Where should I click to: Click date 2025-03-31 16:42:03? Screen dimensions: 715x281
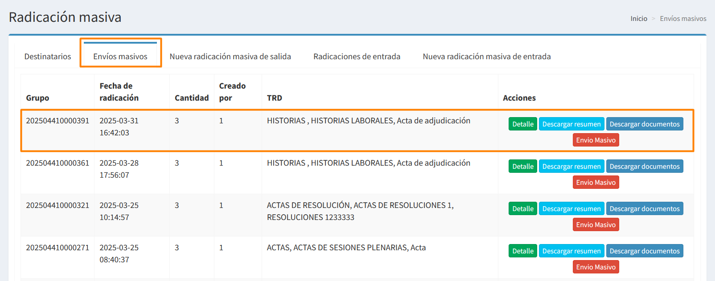coord(119,126)
